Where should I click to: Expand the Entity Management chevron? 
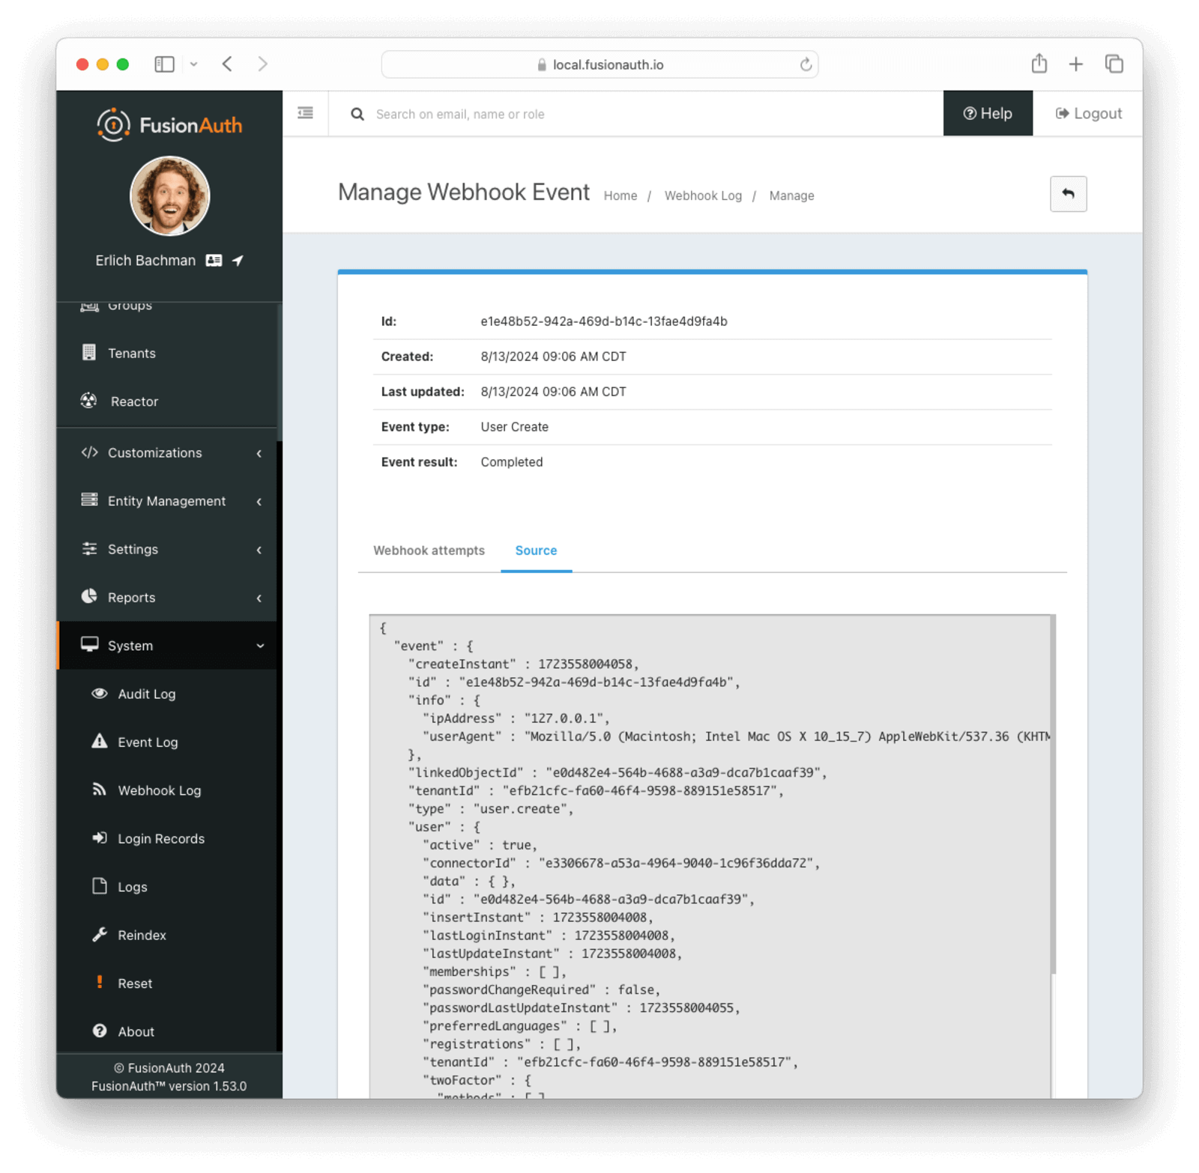(259, 501)
